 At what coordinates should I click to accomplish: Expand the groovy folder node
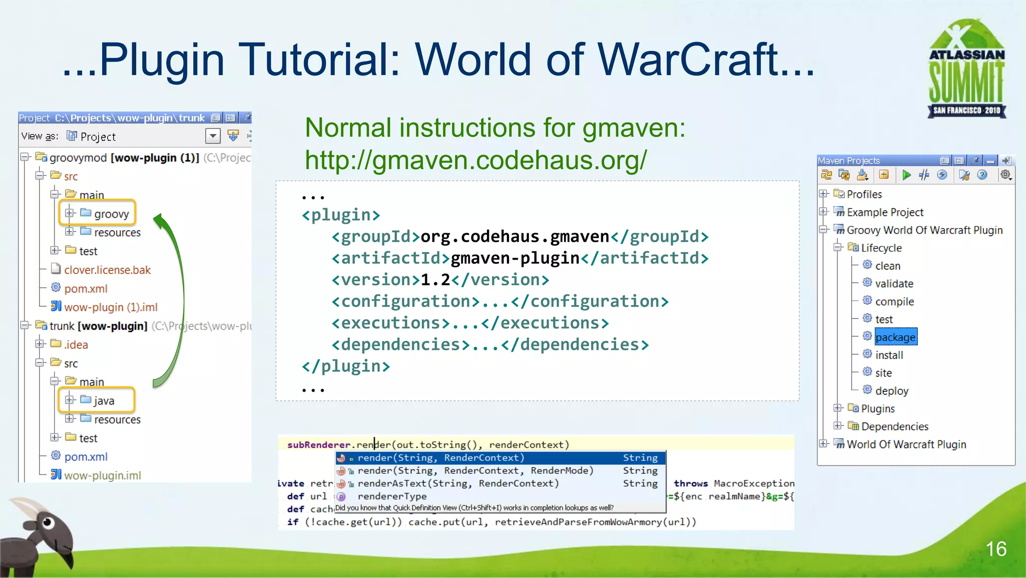click(x=69, y=214)
